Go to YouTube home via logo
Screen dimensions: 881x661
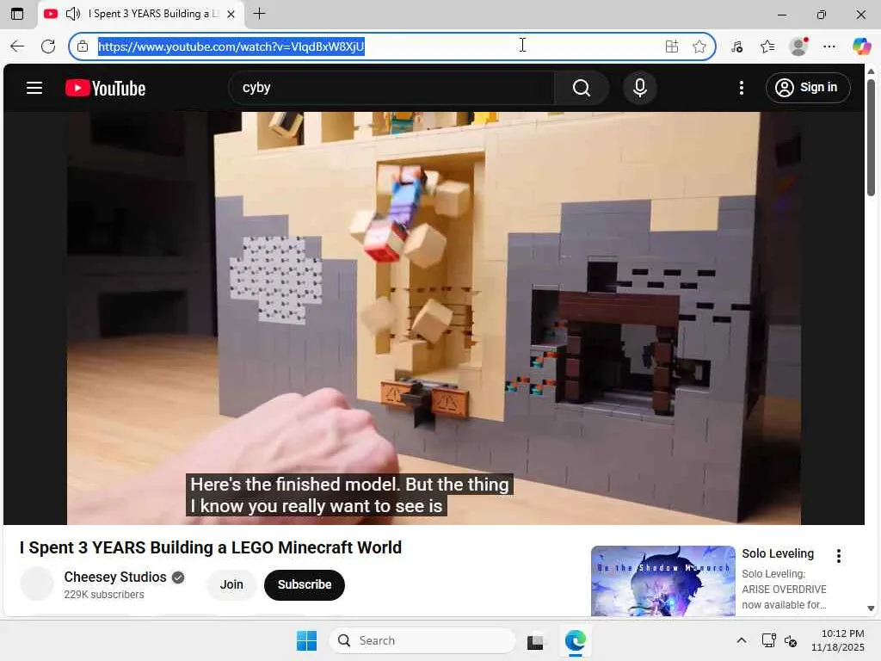point(105,89)
